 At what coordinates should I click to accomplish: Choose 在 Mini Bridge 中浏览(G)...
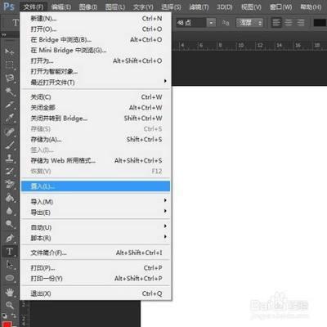click(96, 51)
